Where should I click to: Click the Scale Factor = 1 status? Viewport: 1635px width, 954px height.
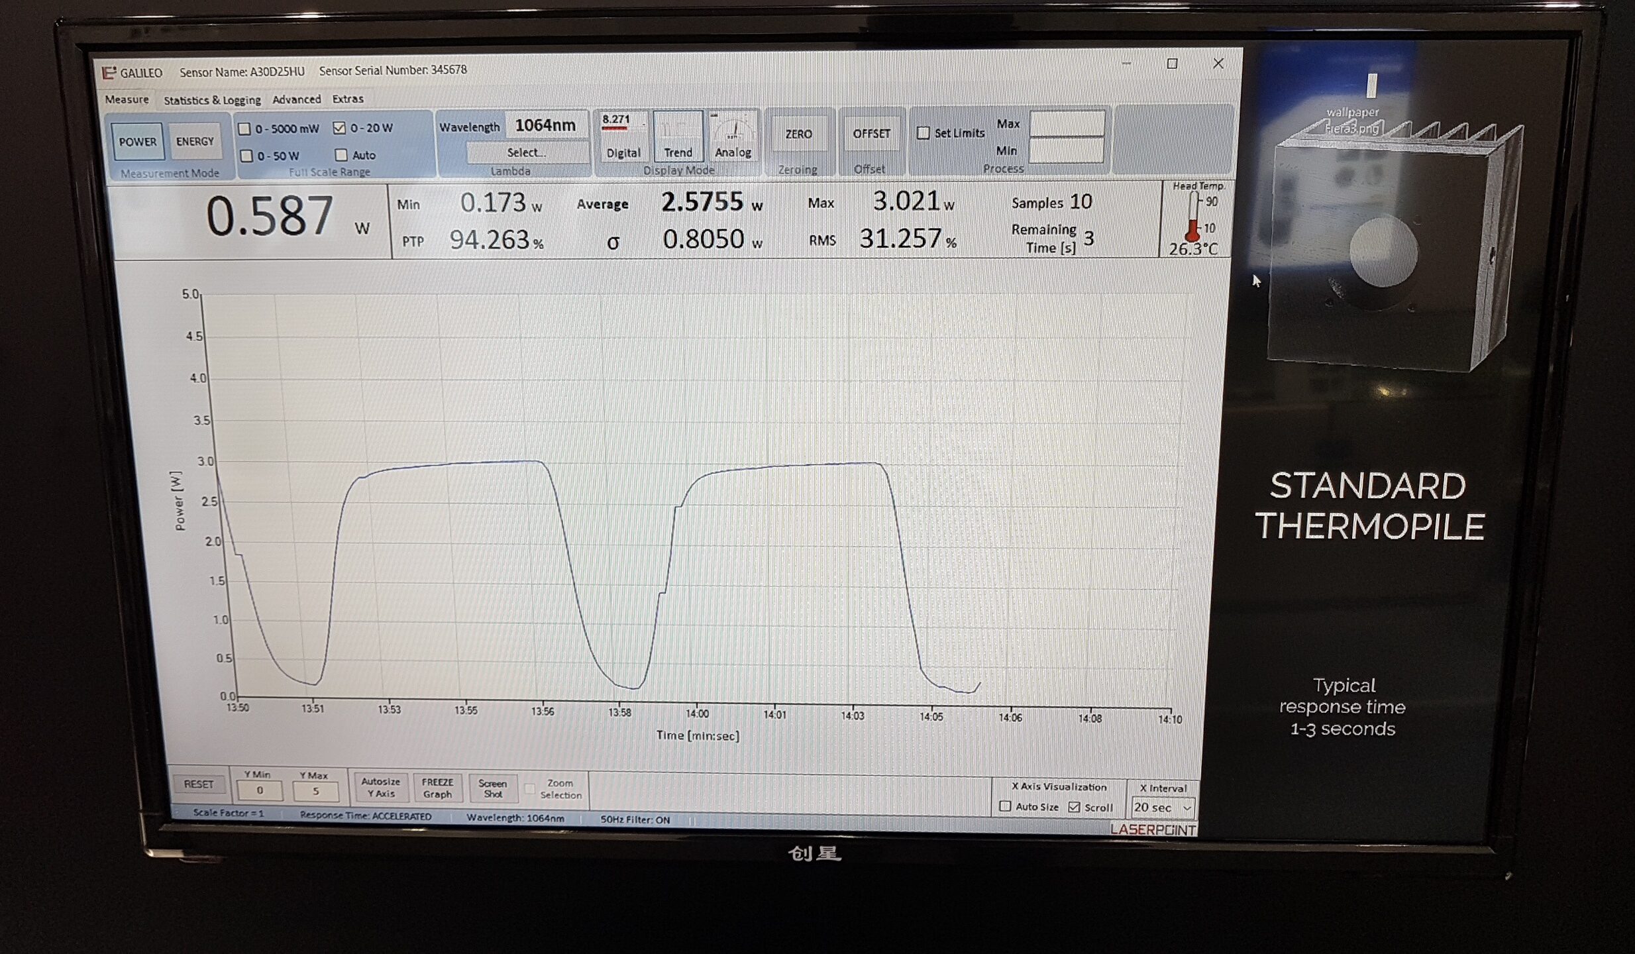tap(229, 813)
